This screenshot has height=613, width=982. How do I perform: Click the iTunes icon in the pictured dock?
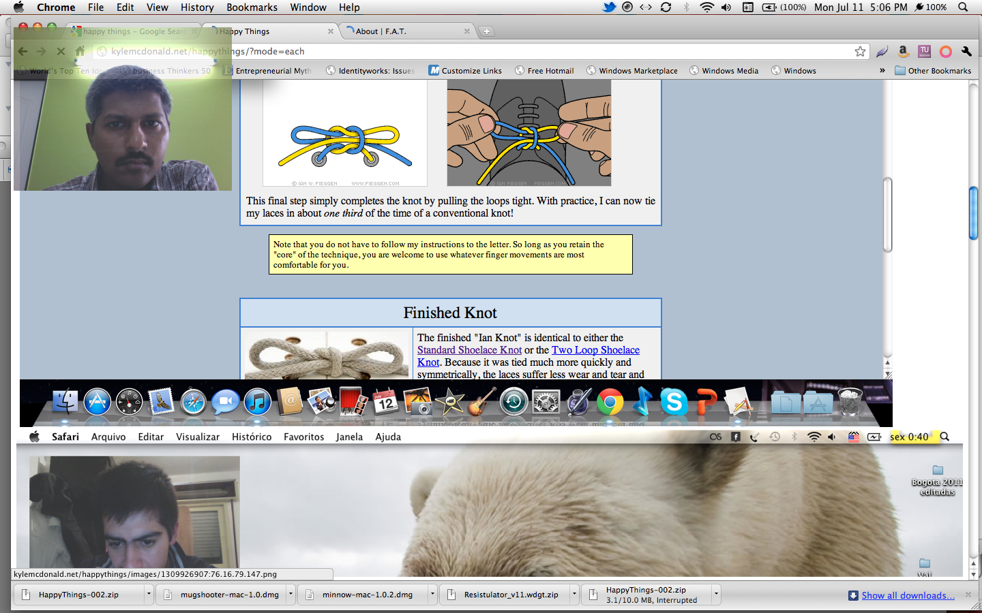[x=258, y=402]
